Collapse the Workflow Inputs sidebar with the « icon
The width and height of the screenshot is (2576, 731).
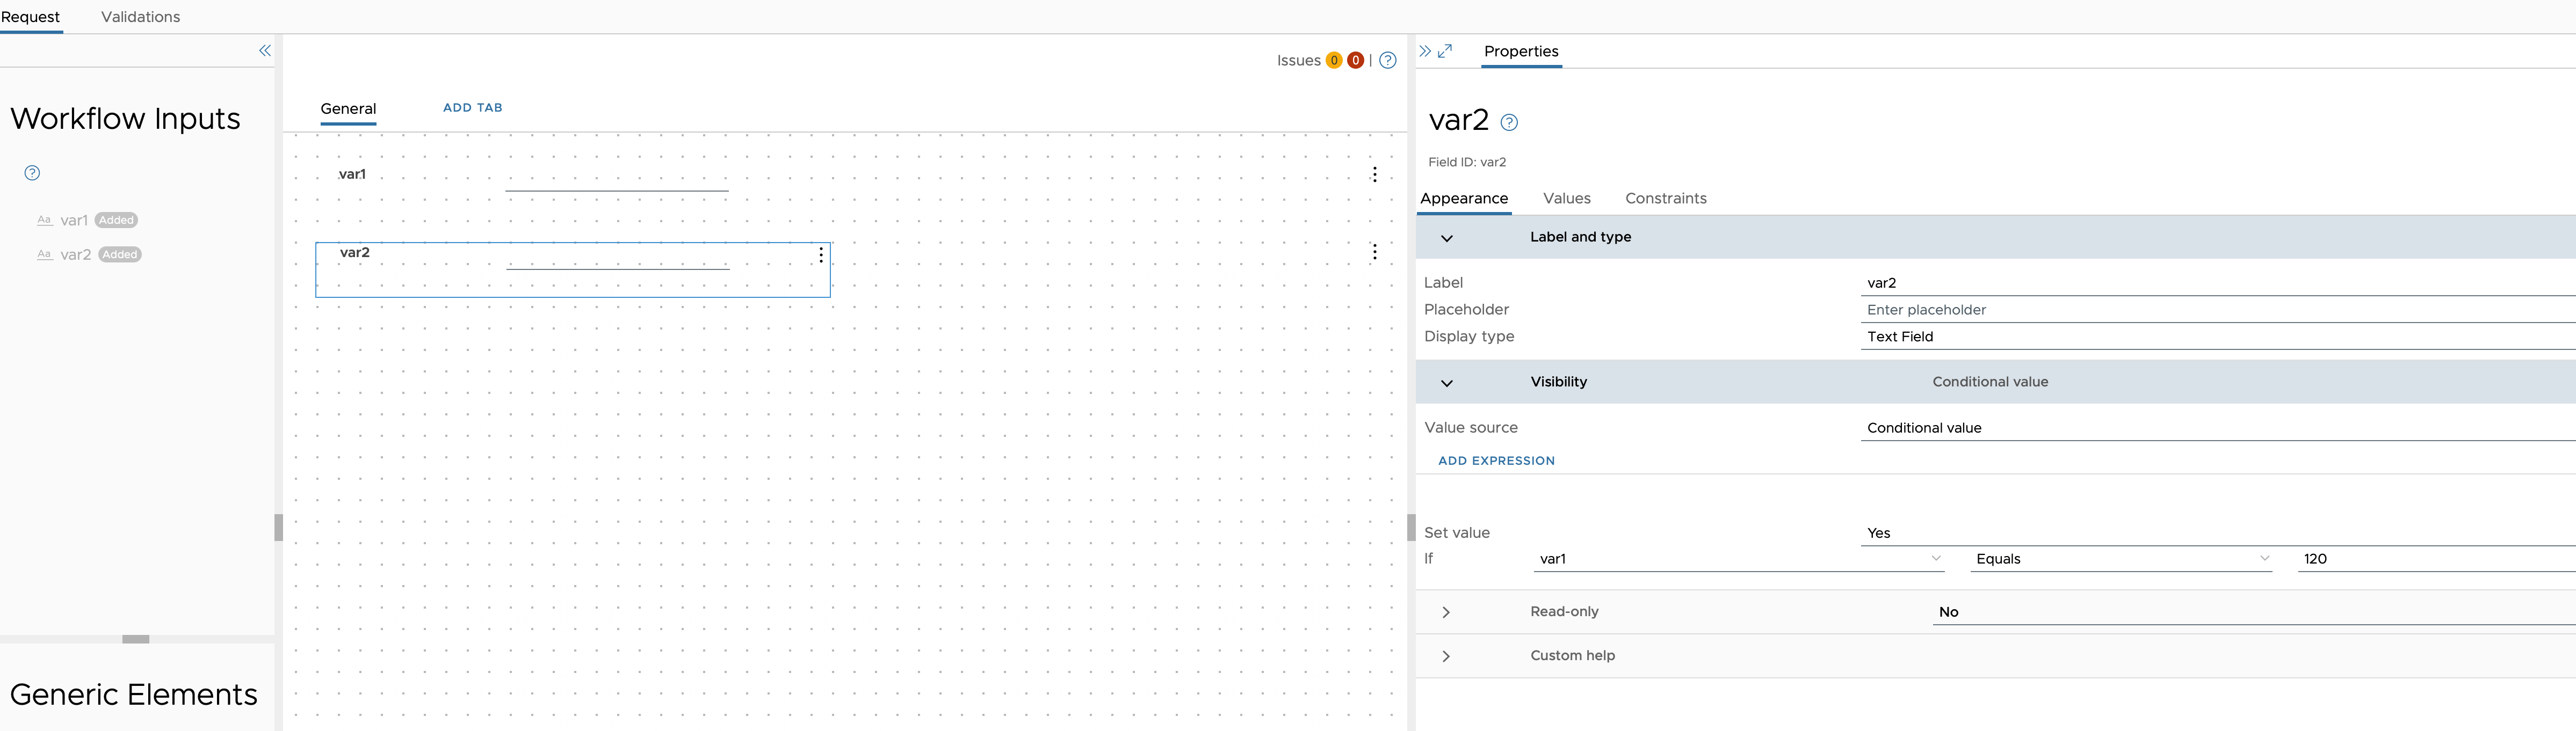click(265, 51)
